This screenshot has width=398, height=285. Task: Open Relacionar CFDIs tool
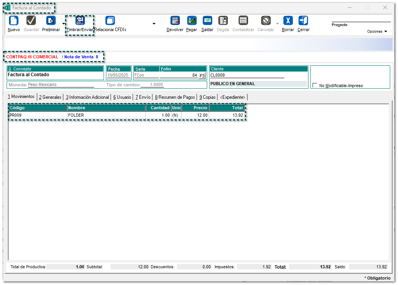click(x=110, y=21)
